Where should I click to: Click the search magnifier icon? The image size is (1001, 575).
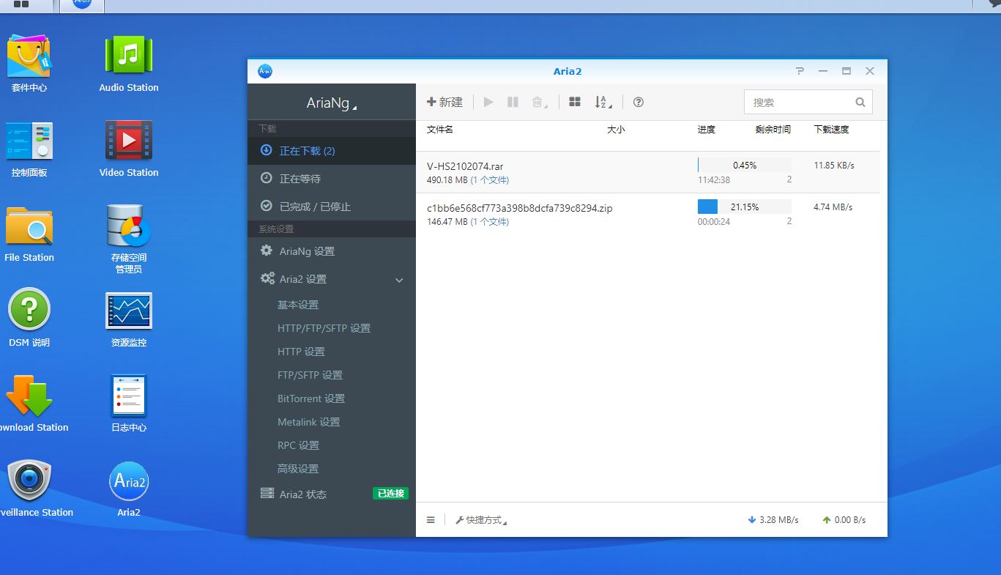(860, 103)
